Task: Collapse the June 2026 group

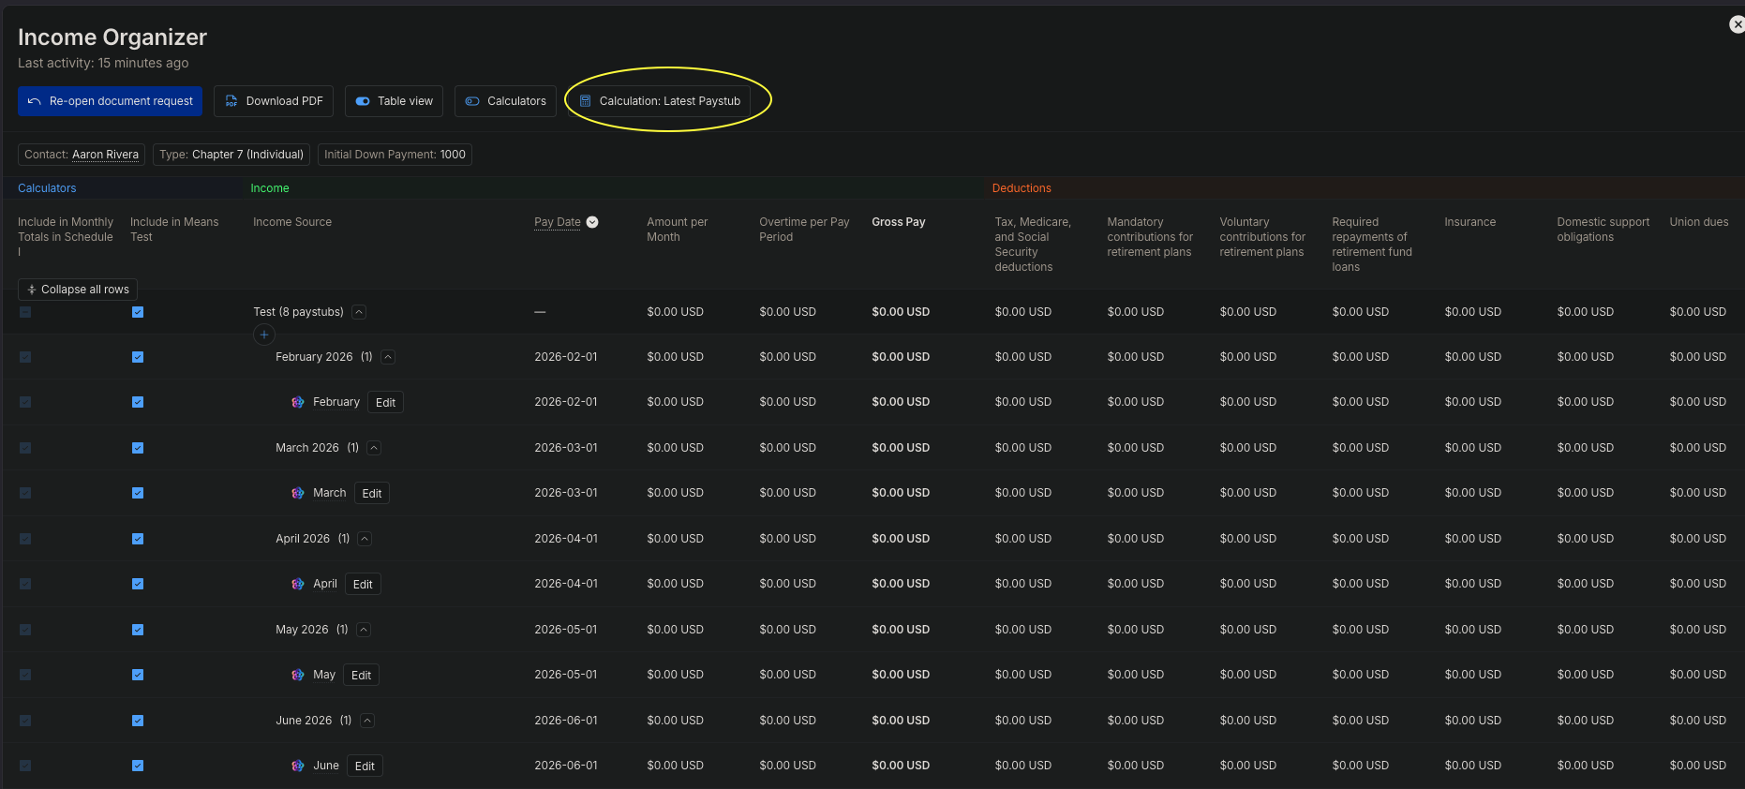Action: point(367,721)
